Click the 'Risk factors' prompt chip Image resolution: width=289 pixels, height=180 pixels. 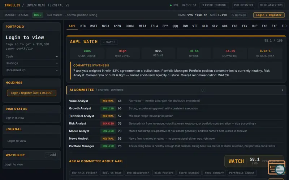click(x=164, y=173)
